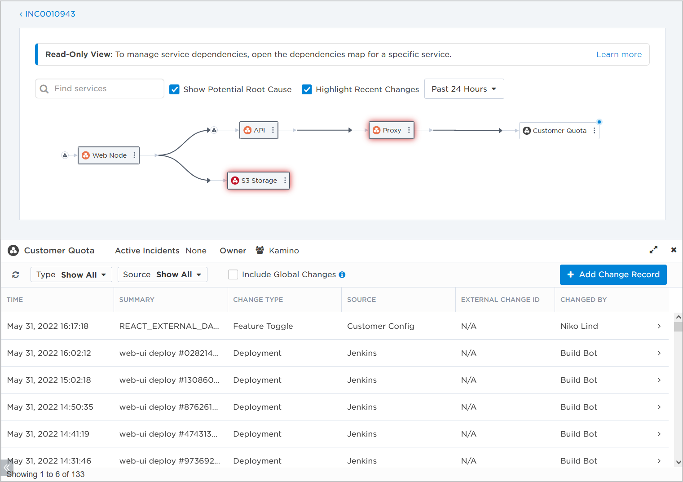Click Add Change Record button

click(613, 274)
